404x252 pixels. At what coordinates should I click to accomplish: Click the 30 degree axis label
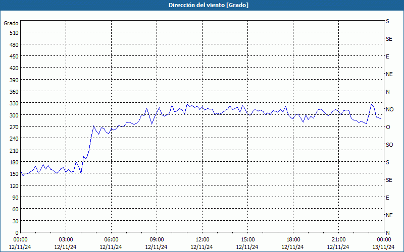(16, 221)
